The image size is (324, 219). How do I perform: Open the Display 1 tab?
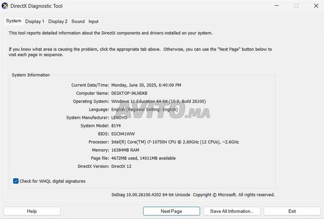coord(35,22)
